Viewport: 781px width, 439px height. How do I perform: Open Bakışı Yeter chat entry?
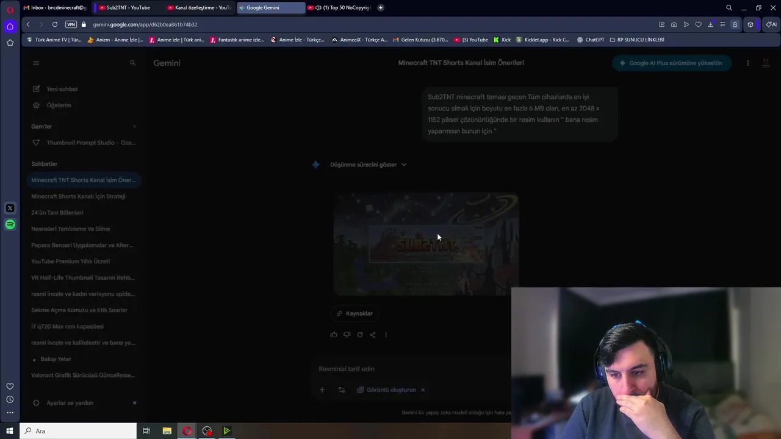(x=56, y=359)
